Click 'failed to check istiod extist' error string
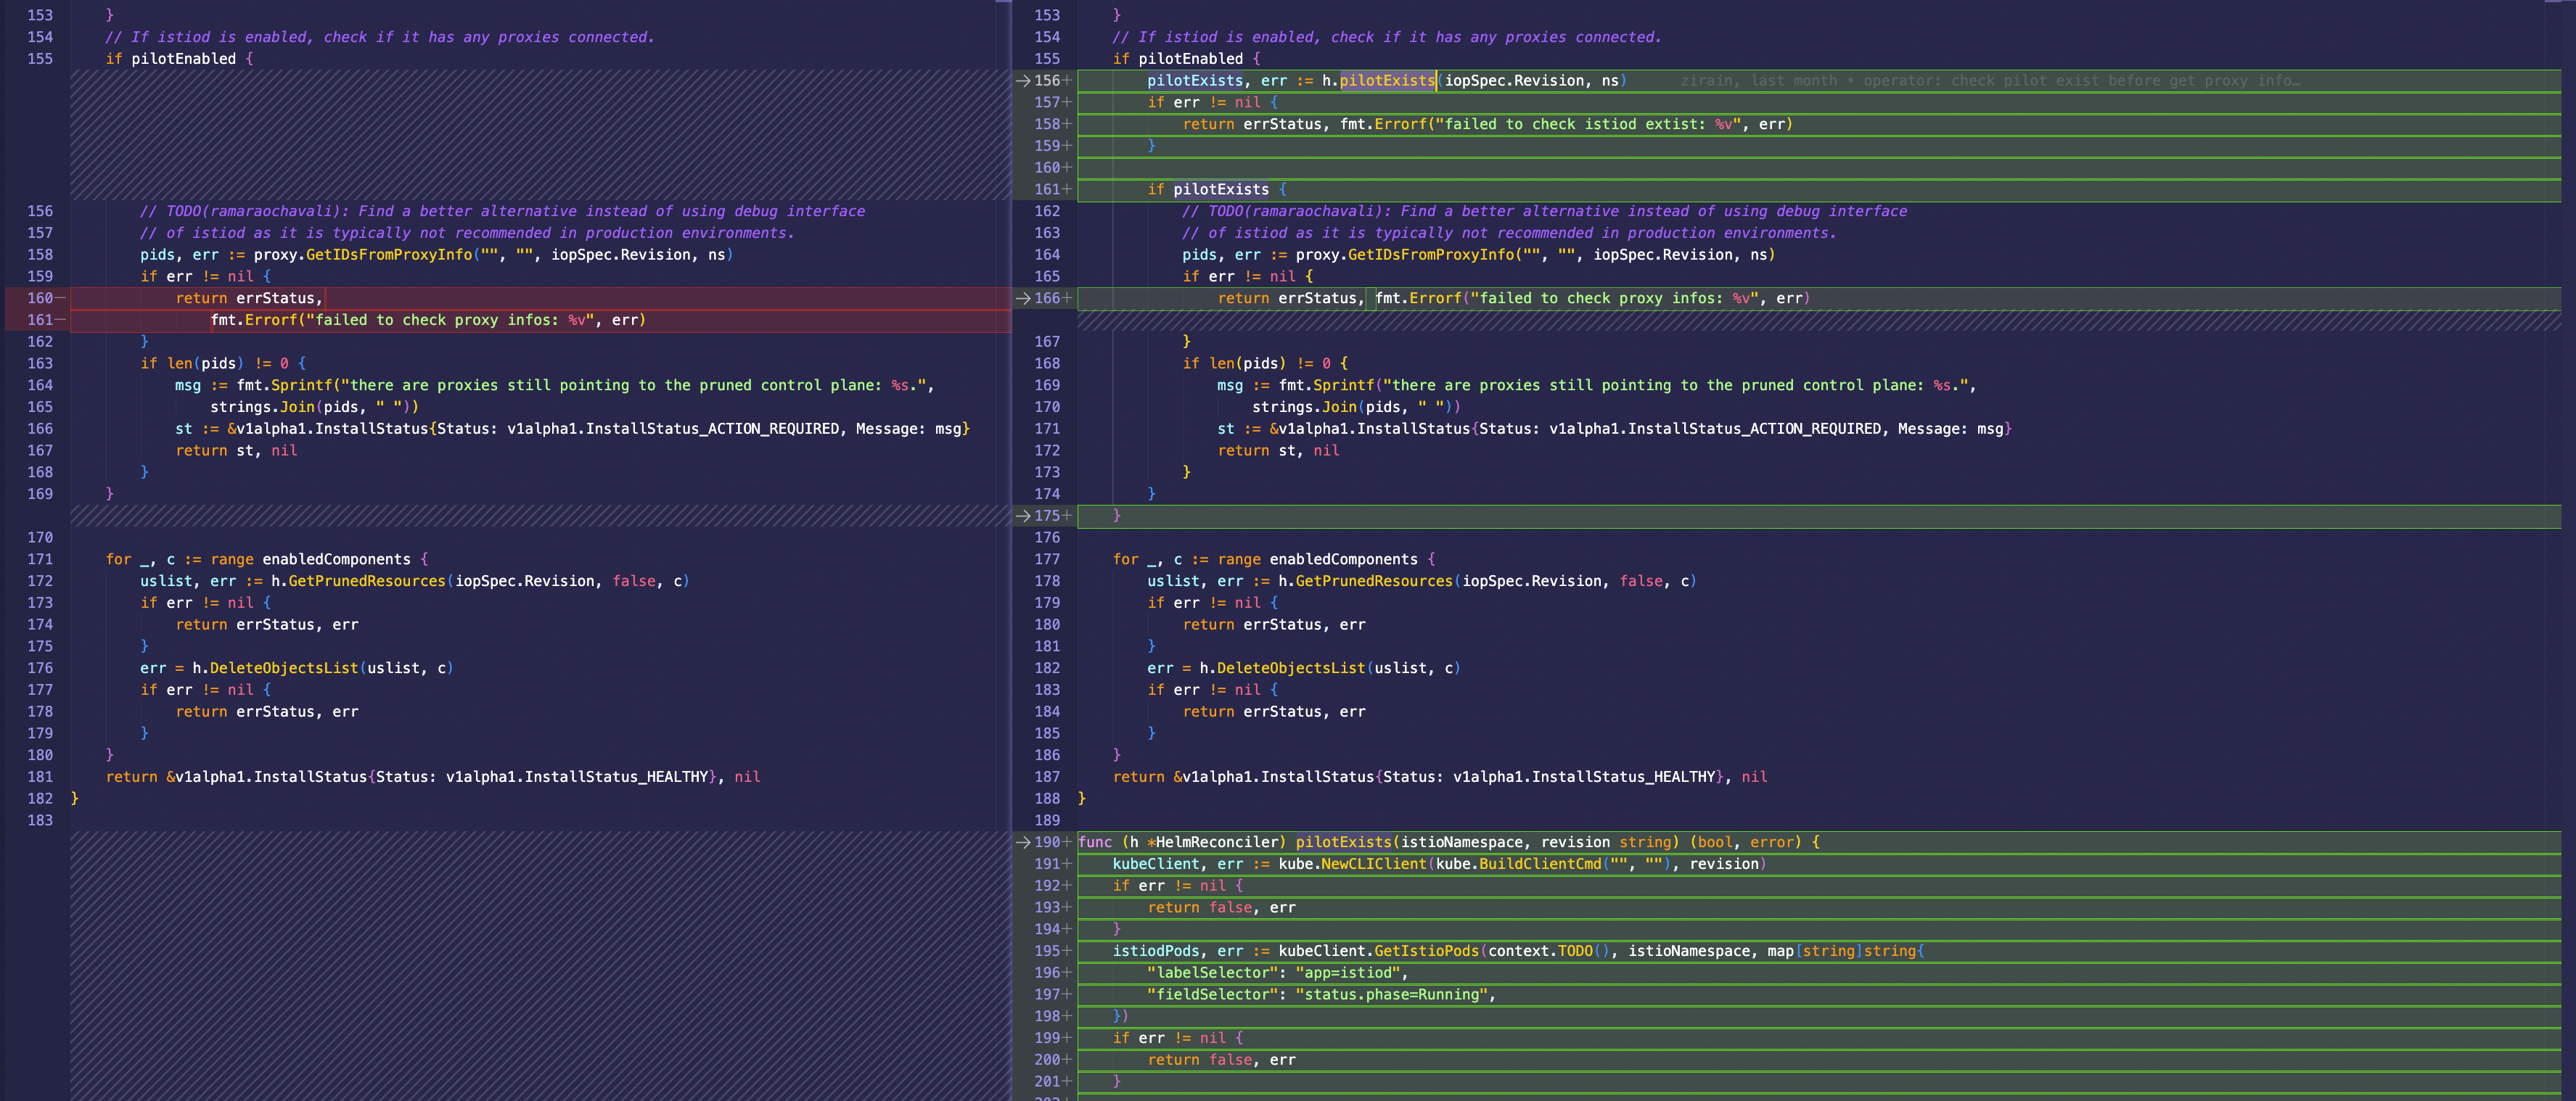Viewport: 2576px width, 1101px height. [1587, 125]
